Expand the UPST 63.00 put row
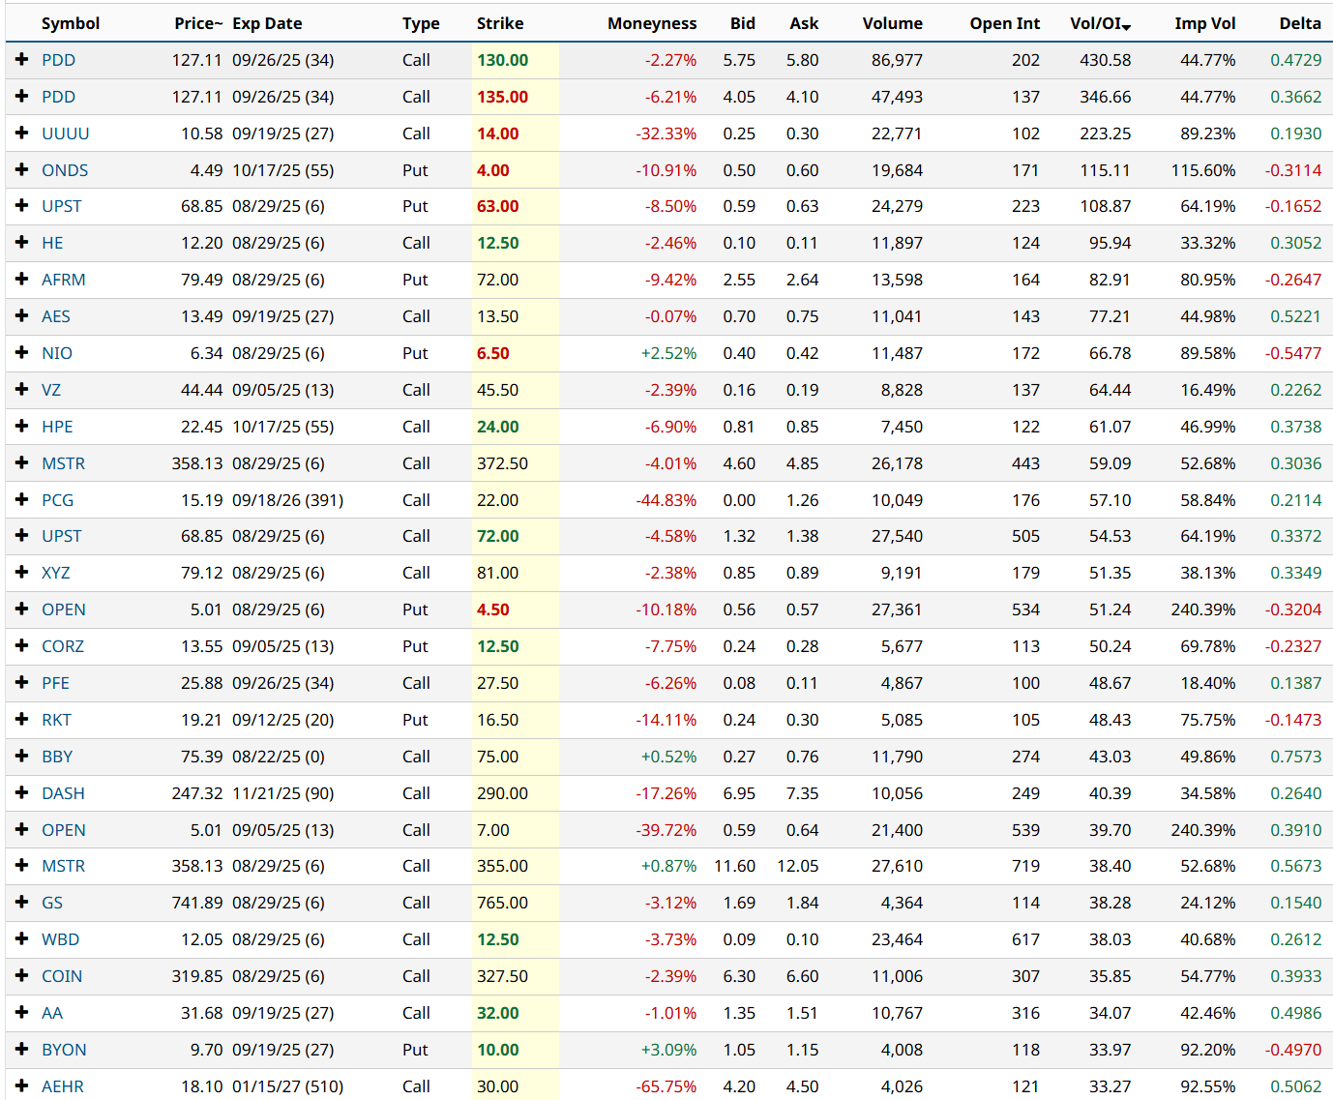Screen dimensions: 1333x1100 click(x=21, y=206)
